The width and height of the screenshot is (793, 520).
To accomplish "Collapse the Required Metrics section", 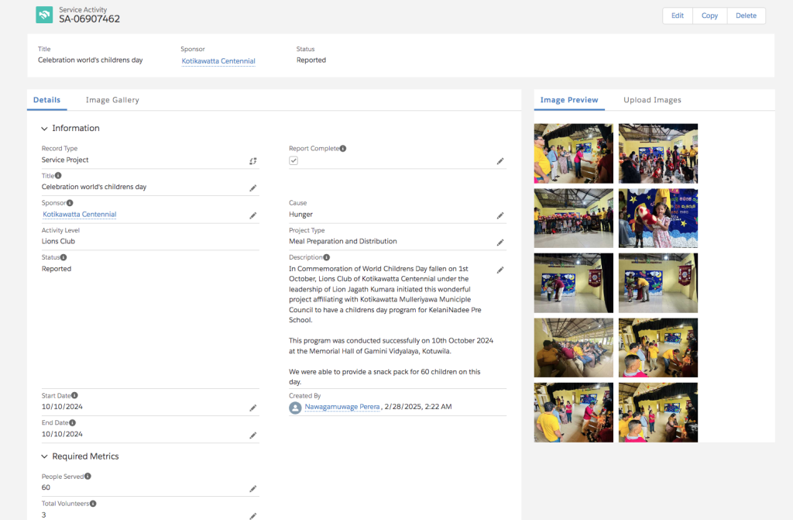I will 44,456.
